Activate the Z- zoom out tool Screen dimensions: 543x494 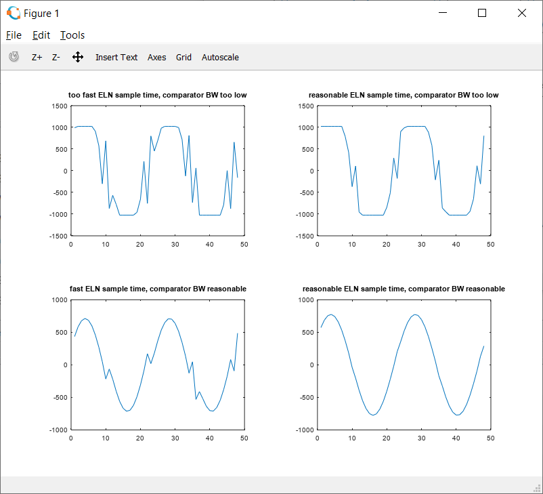pos(56,58)
